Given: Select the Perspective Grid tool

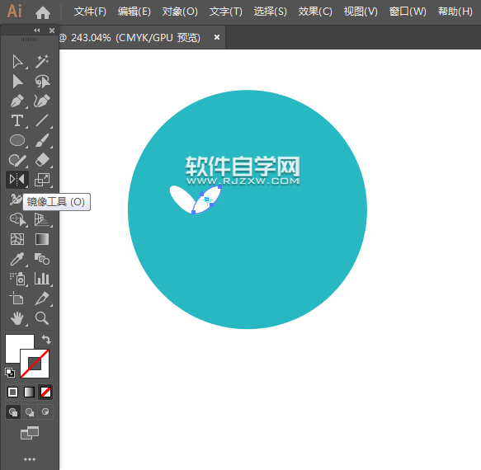Looking at the screenshot, I should 42,219.
